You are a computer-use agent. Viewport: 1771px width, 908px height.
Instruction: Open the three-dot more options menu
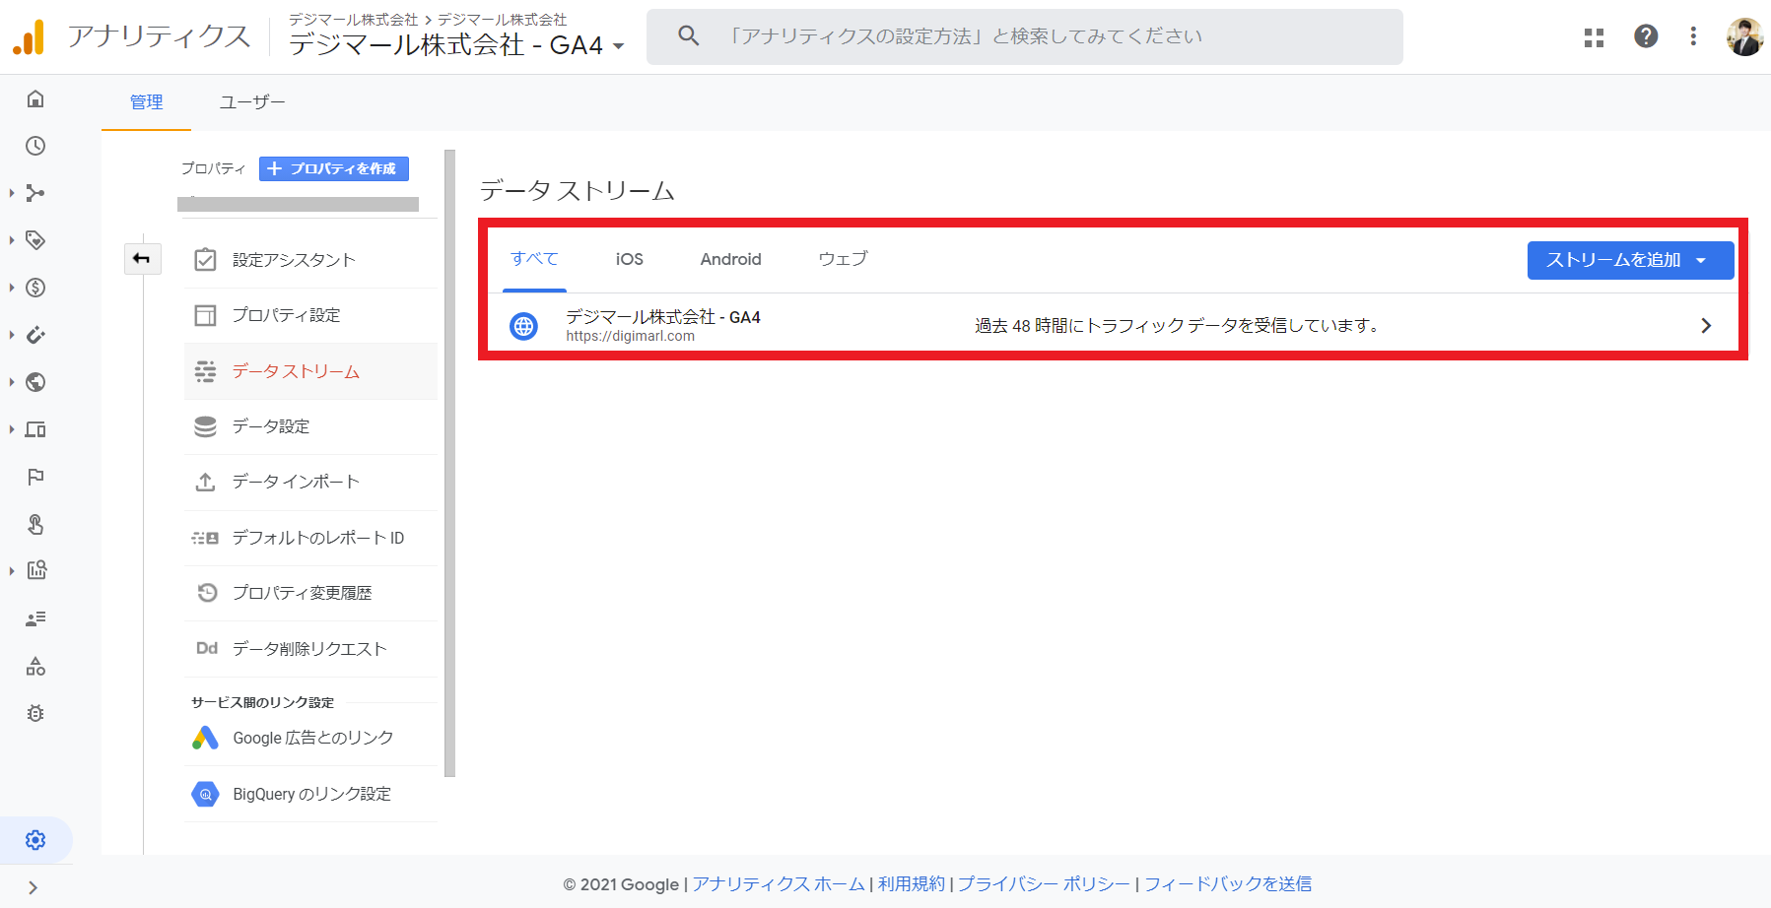tap(1693, 36)
